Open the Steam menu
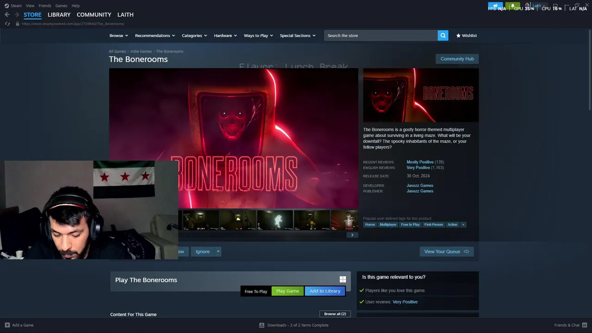 (16, 6)
